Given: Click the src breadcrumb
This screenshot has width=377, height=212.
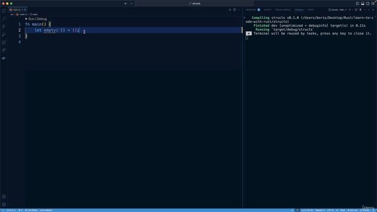Looking at the screenshot, I should tap(12, 14).
